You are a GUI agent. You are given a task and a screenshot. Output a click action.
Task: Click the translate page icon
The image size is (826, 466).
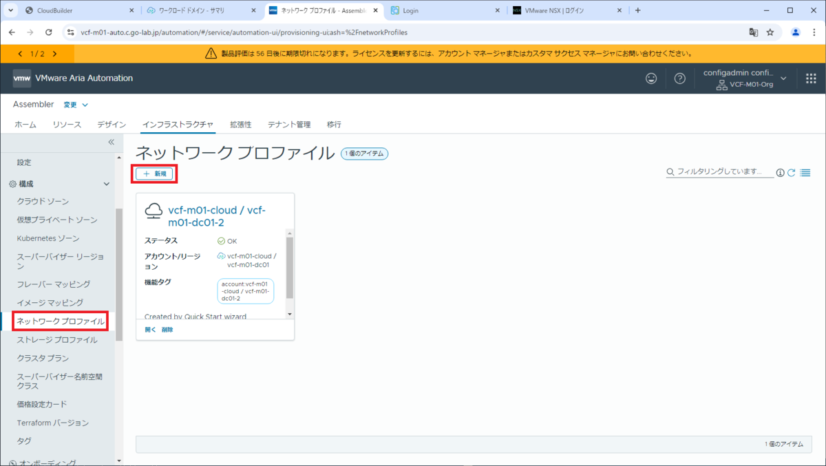tap(754, 32)
